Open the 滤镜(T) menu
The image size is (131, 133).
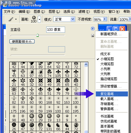point(84,12)
